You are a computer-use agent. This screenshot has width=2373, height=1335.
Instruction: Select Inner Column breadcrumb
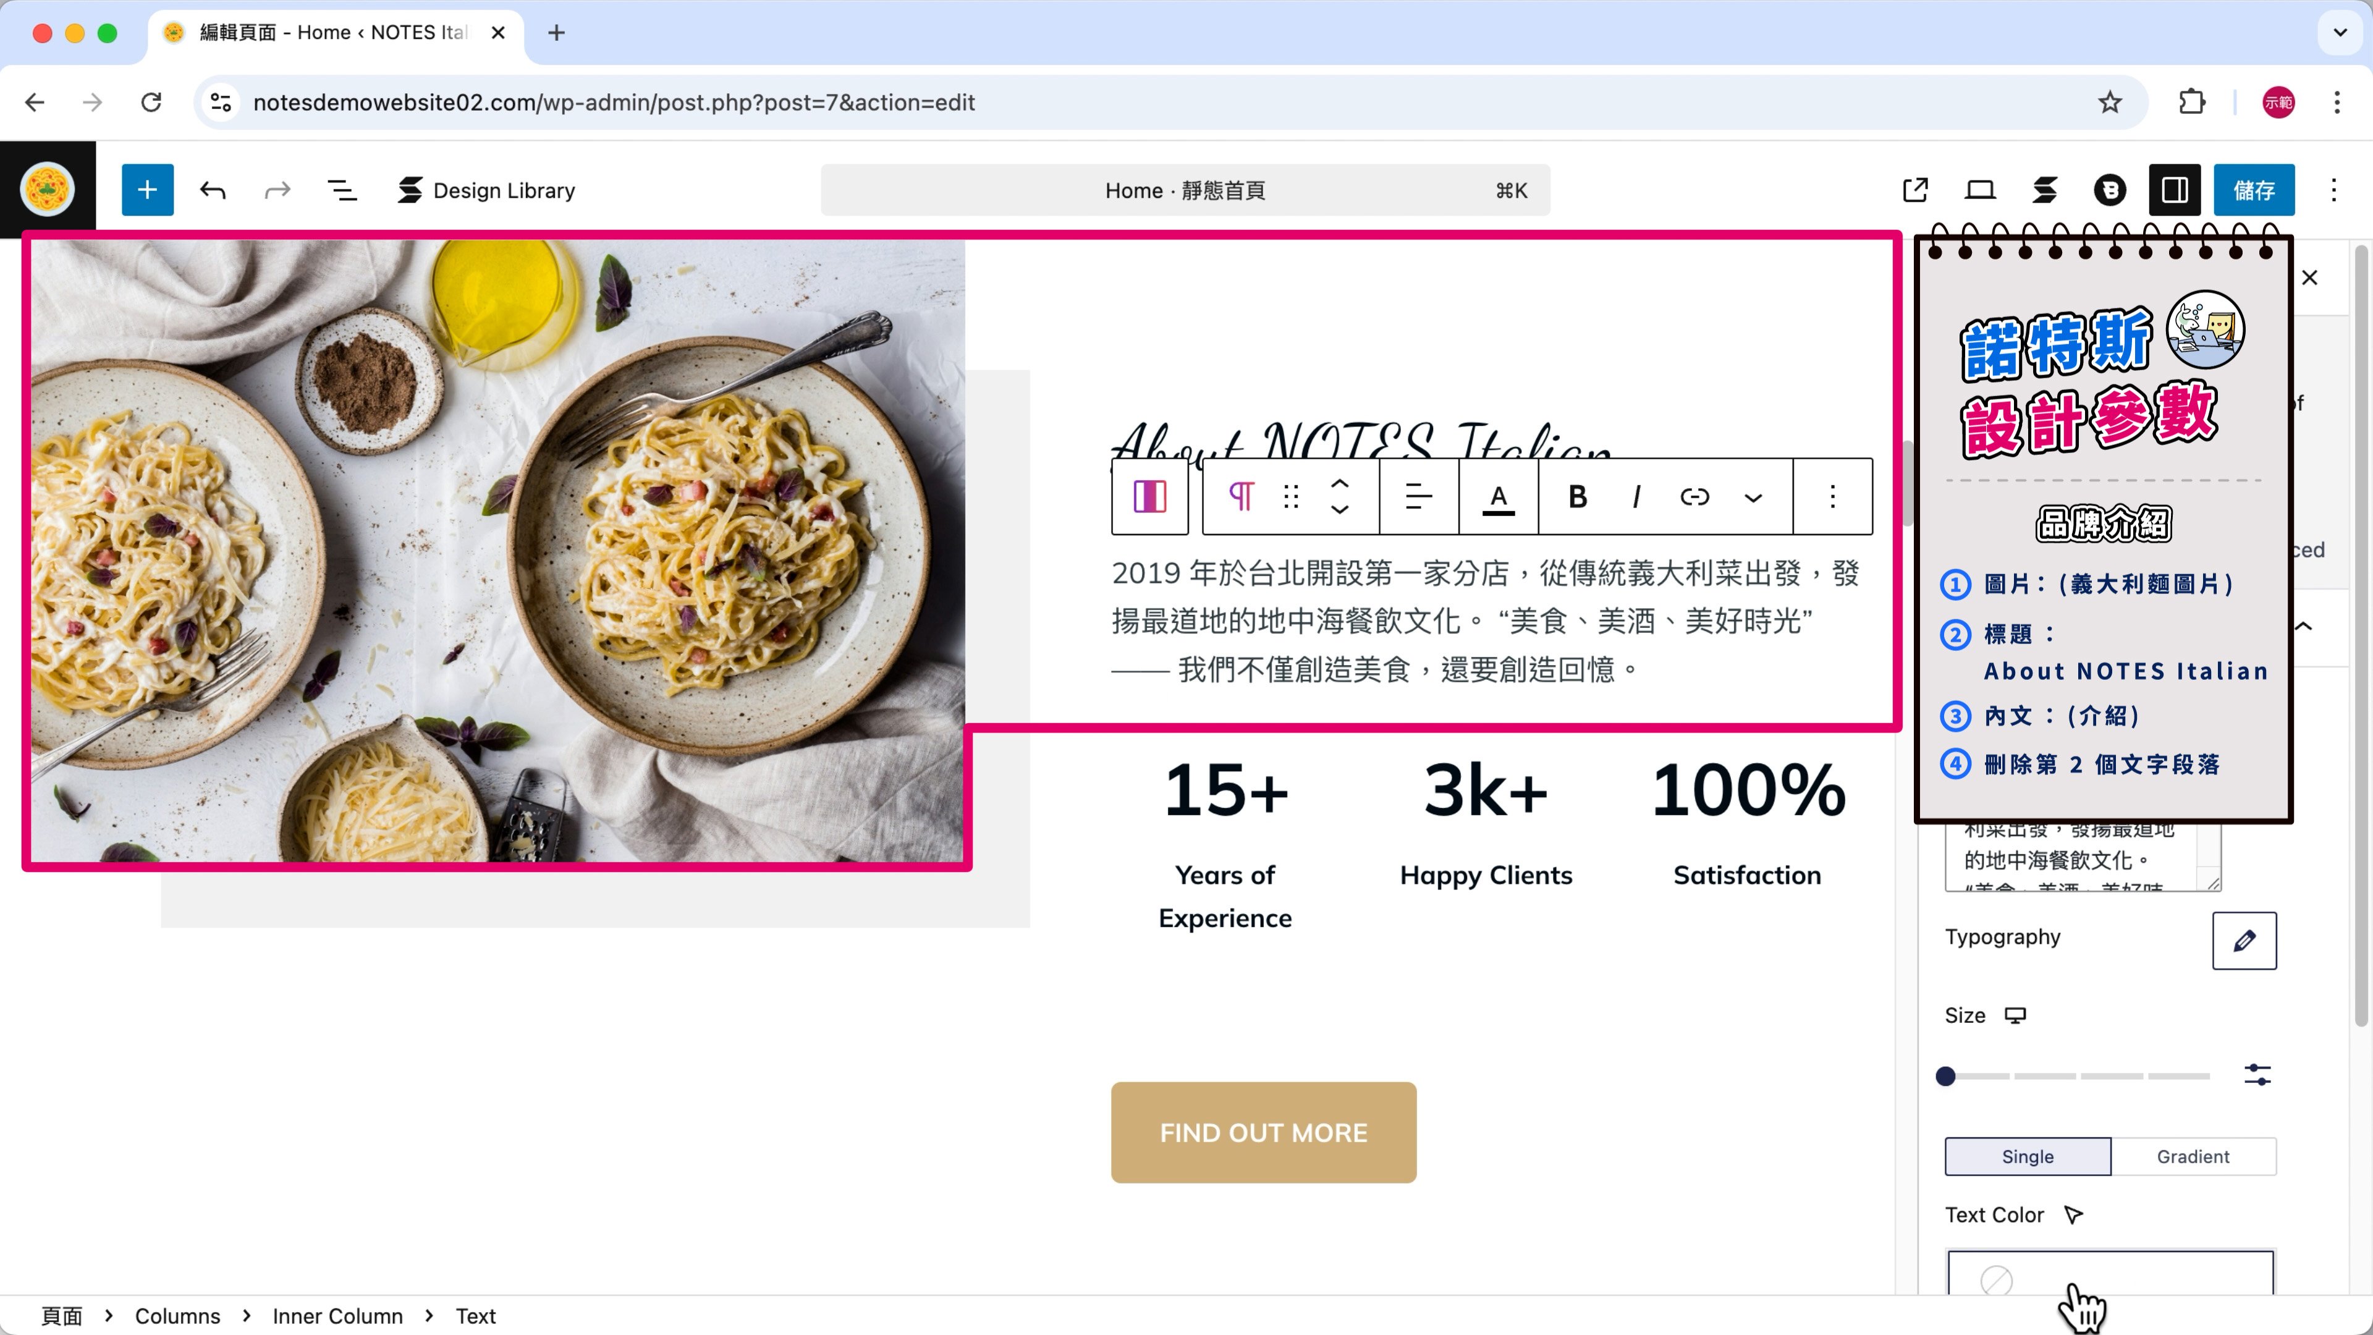(337, 1316)
